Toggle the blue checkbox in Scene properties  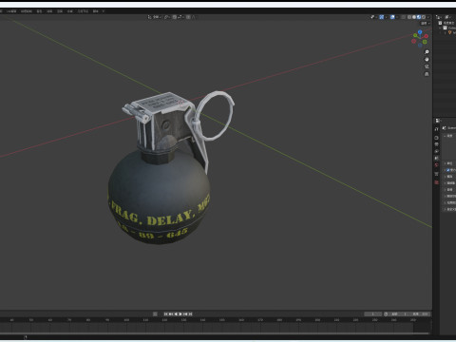click(448, 170)
